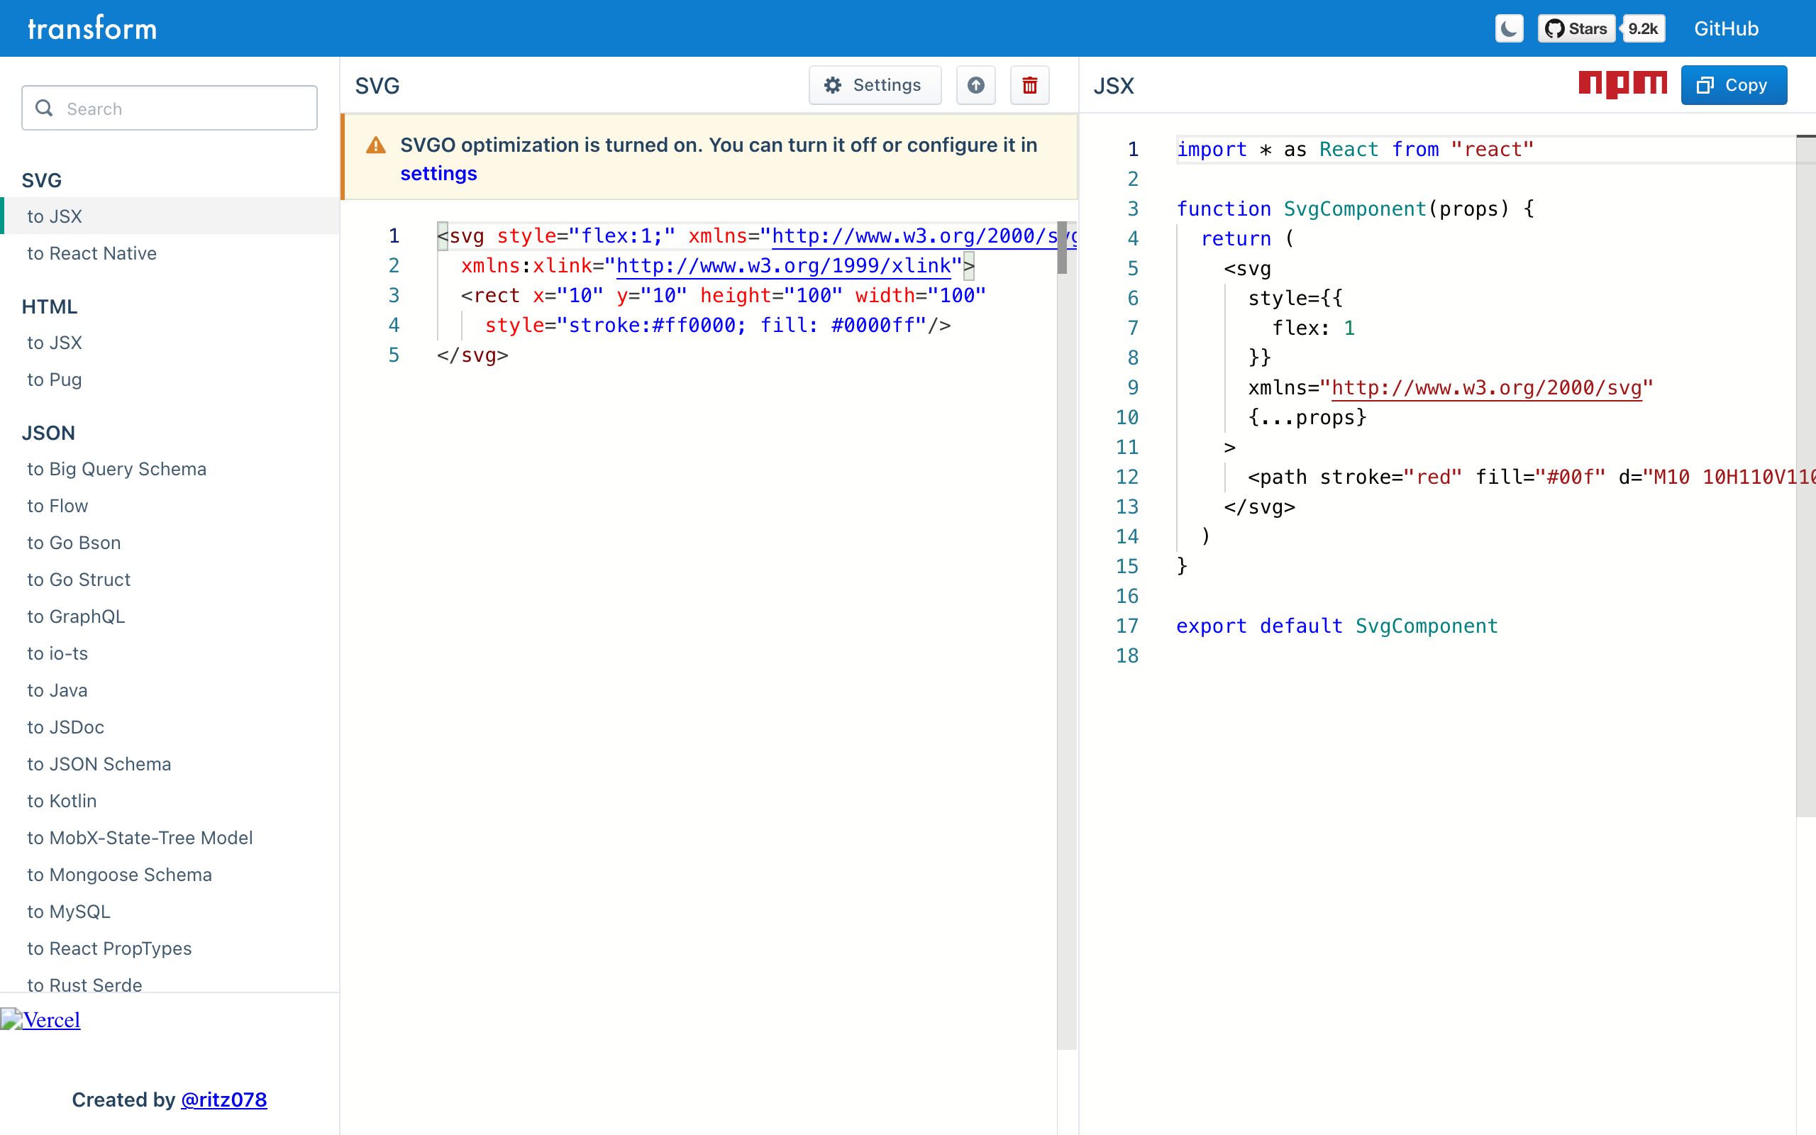Click line number 12 in JSX gutter
1816x1135 pixels.
[1126, 477]
